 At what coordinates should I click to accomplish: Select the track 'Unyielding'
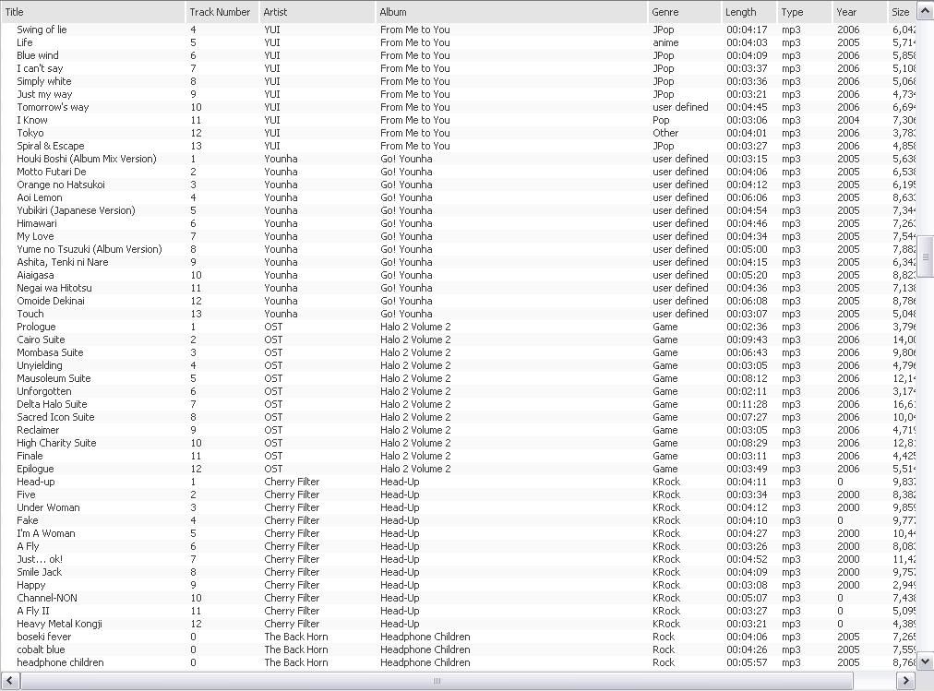[40, 366]
